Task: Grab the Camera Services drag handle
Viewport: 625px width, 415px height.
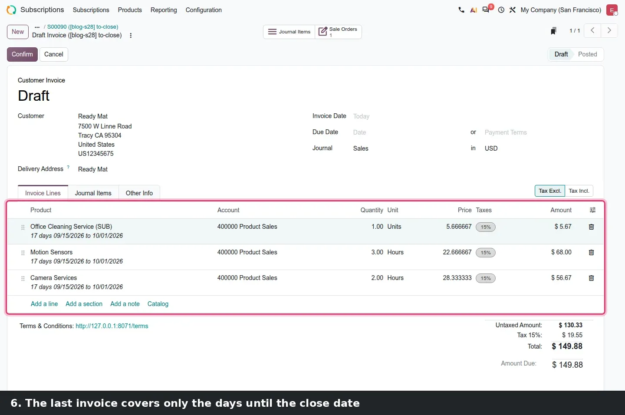Action: click(x=23, y=278)
